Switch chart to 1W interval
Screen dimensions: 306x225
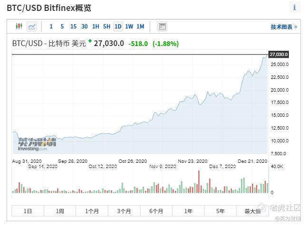(x=129, y=27)
